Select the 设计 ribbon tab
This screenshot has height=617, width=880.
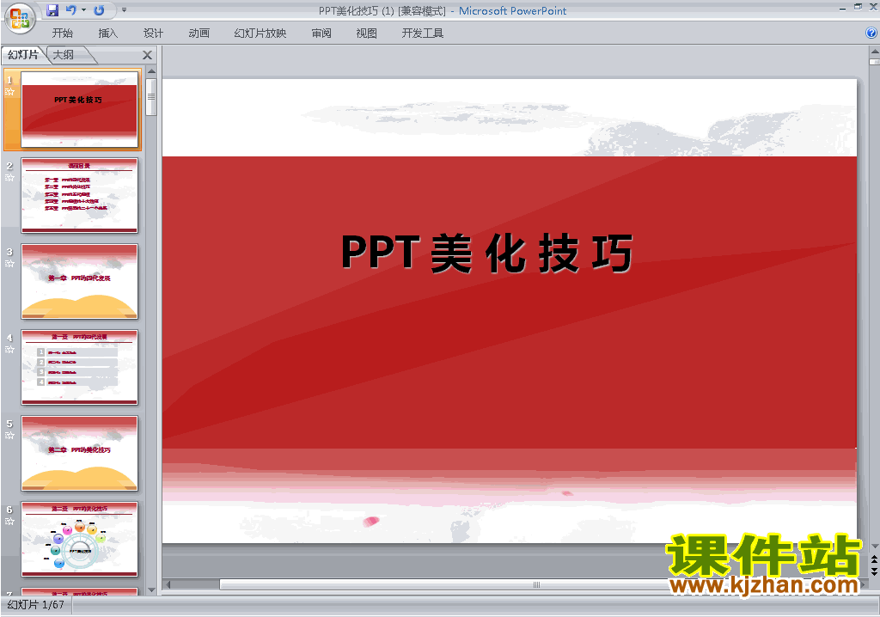pos(153,34)
